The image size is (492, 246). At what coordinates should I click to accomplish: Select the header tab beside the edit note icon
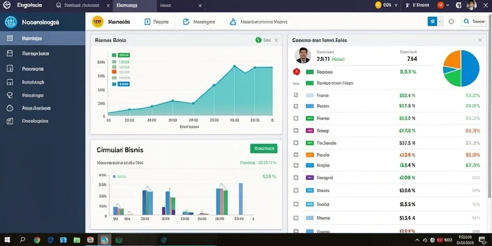[204, 22]
